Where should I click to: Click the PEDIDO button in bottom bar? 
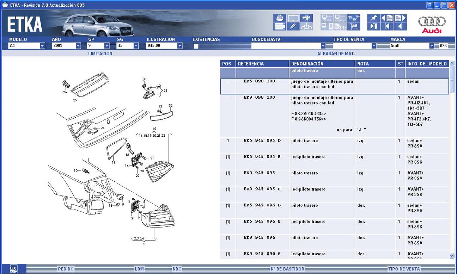tap(66, 269)
